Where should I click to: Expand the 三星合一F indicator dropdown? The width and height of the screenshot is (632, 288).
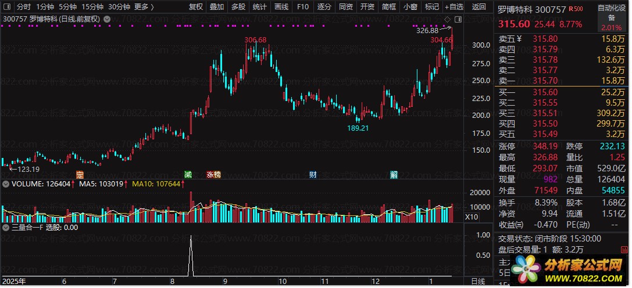(6, 227)
